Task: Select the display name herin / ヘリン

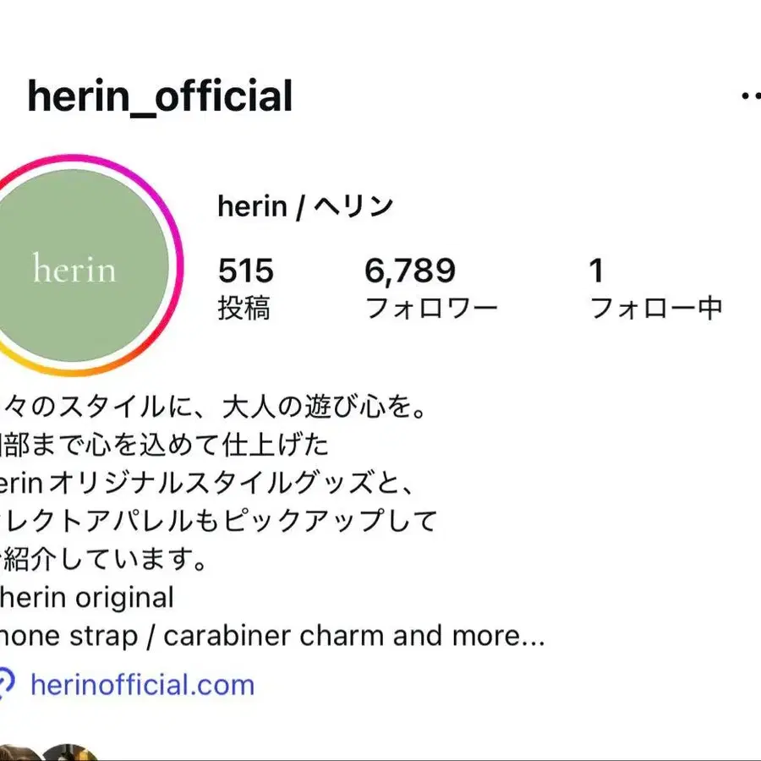Action: [306, 205]
